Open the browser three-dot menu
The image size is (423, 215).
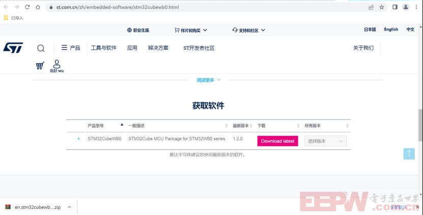coord(416,7)
